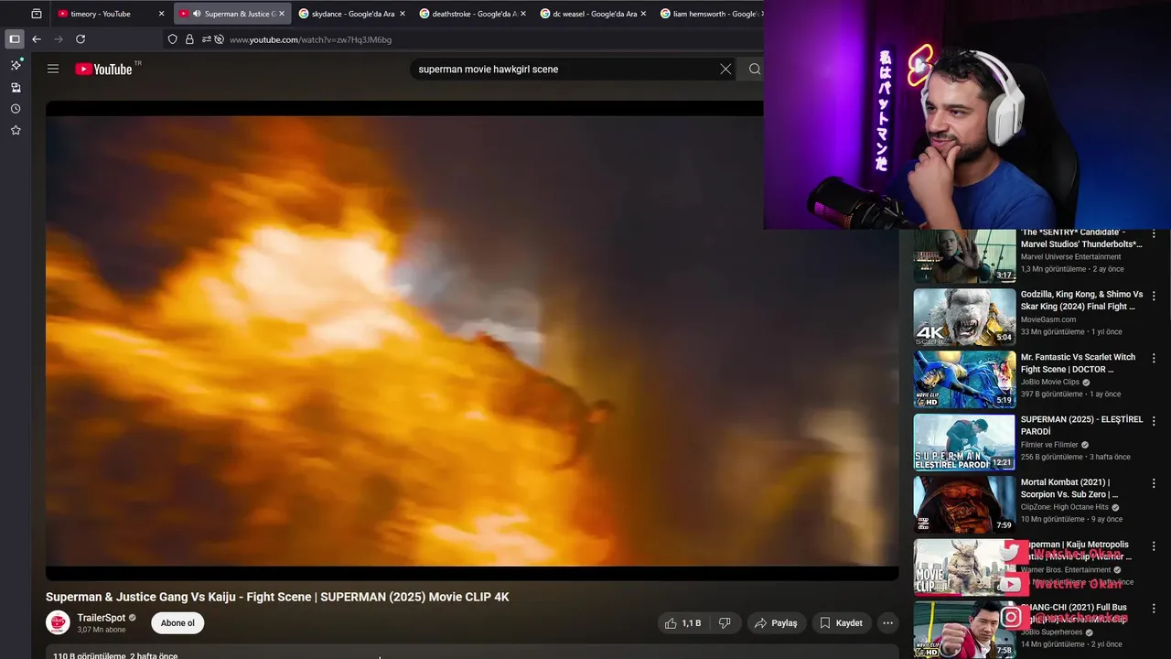This screenshot has height=659, width=1171.
Task: Click the Filmler ve Filmler channel name
Action: 1049,445
